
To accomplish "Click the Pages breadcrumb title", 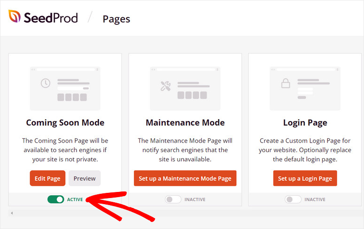I will pos(116,19).
